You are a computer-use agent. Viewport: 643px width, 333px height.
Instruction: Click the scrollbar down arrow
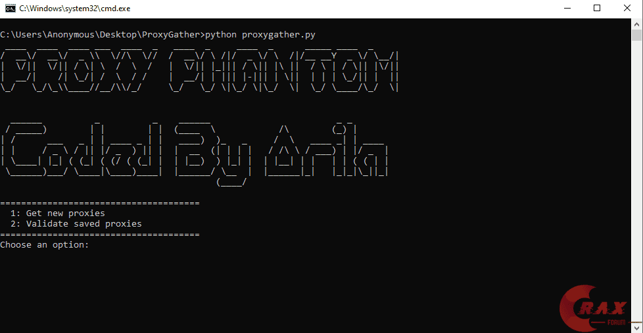pos(636,328)
